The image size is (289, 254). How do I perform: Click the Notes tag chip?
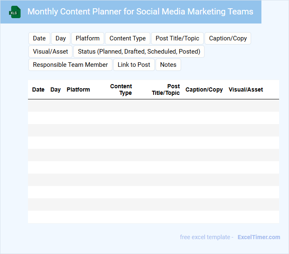coord(168,65)
